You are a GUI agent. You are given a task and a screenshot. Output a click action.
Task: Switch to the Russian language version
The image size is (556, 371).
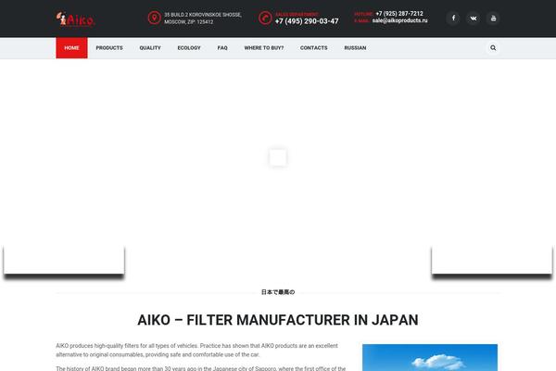click(x=355, y=47)
